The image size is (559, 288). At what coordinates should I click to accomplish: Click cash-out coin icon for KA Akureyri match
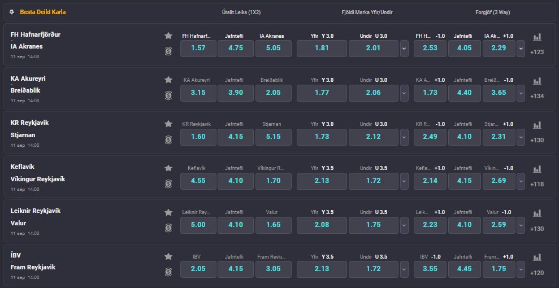pyautogui.click(x=168, y=95)
